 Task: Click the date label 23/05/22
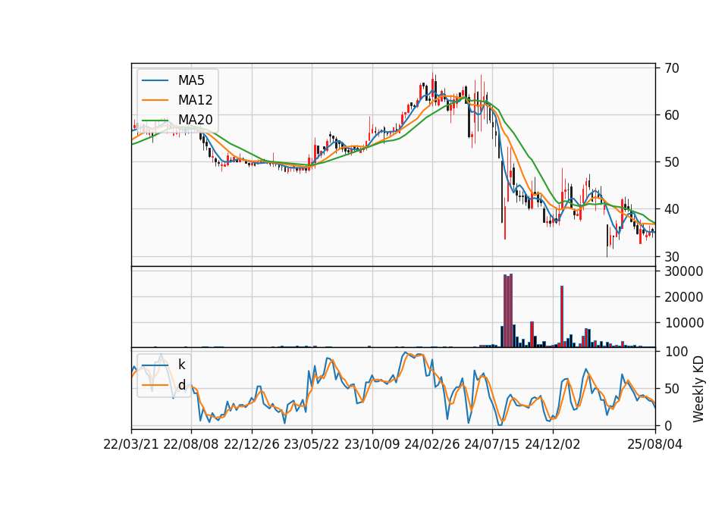tap(312, 444)
